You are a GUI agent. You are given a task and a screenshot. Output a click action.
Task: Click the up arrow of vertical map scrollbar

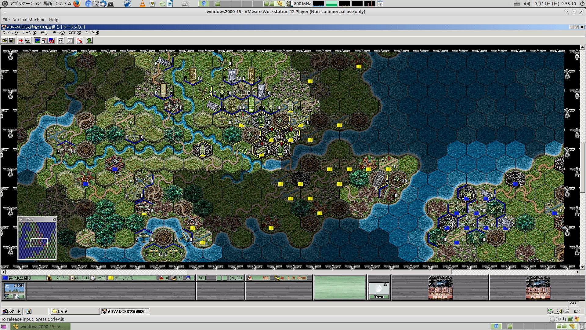click(x=582, y=47)
